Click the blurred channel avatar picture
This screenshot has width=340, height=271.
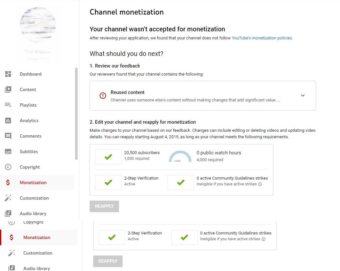(x=38, y=25)
